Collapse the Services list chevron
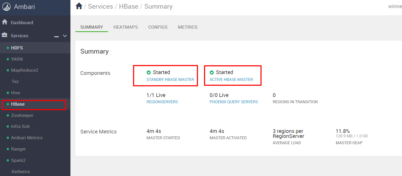This screenshot has height=176, width=402. click(x=65, y=36)
